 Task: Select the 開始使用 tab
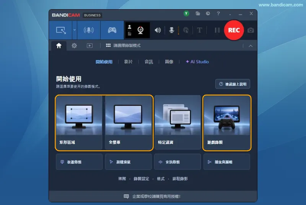[104, 62]
